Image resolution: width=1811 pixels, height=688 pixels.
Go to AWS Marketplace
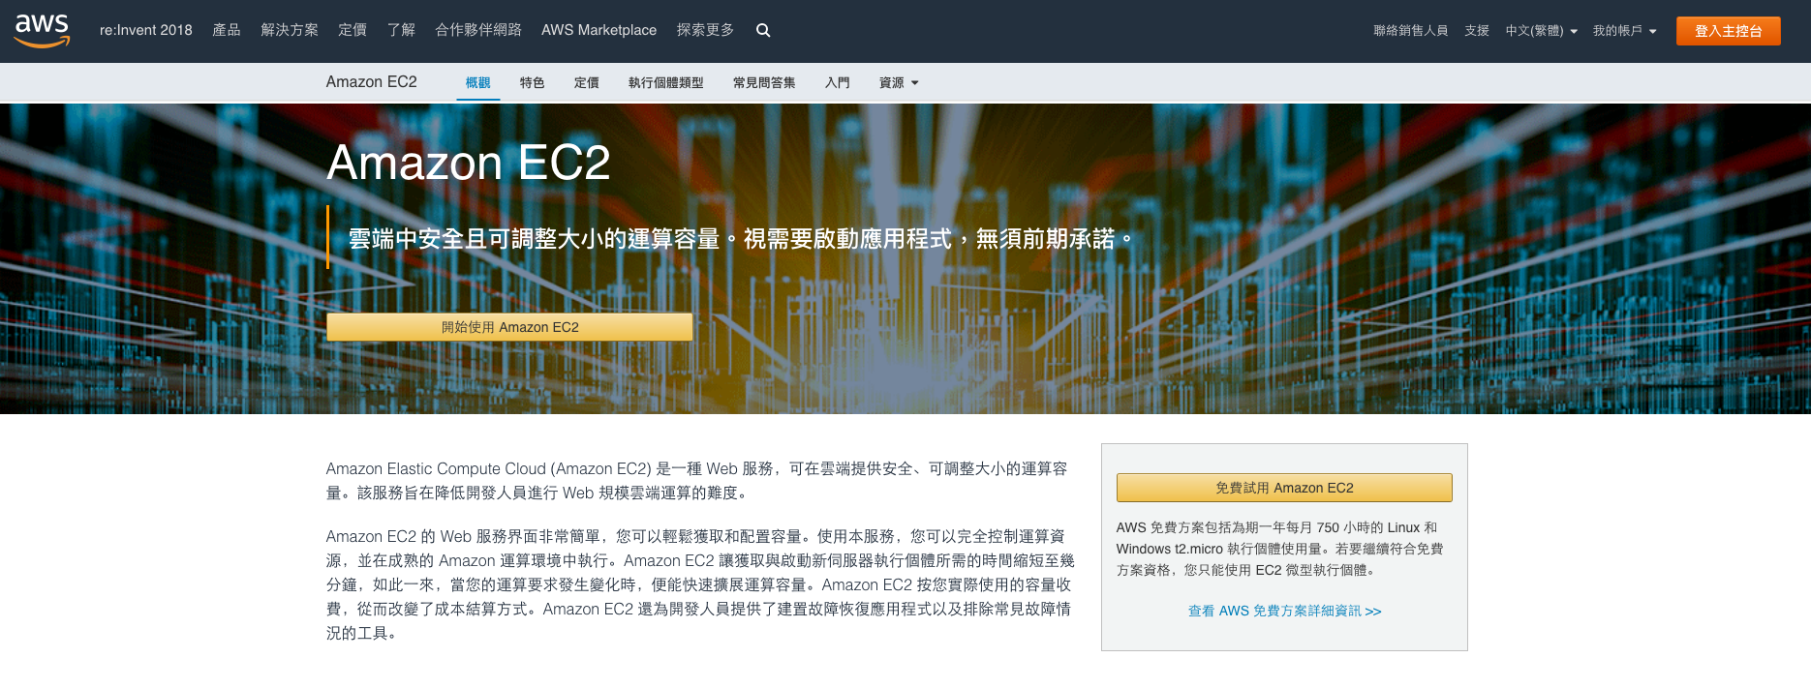tap(599, 30)
